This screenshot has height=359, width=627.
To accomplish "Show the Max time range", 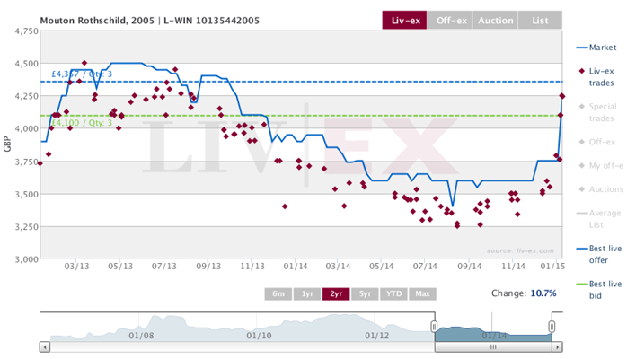I will pyautogui.click(x=422, y=293).
